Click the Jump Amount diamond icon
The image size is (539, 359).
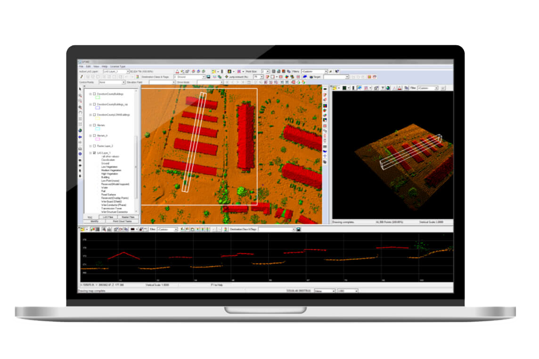click(227, 76)
